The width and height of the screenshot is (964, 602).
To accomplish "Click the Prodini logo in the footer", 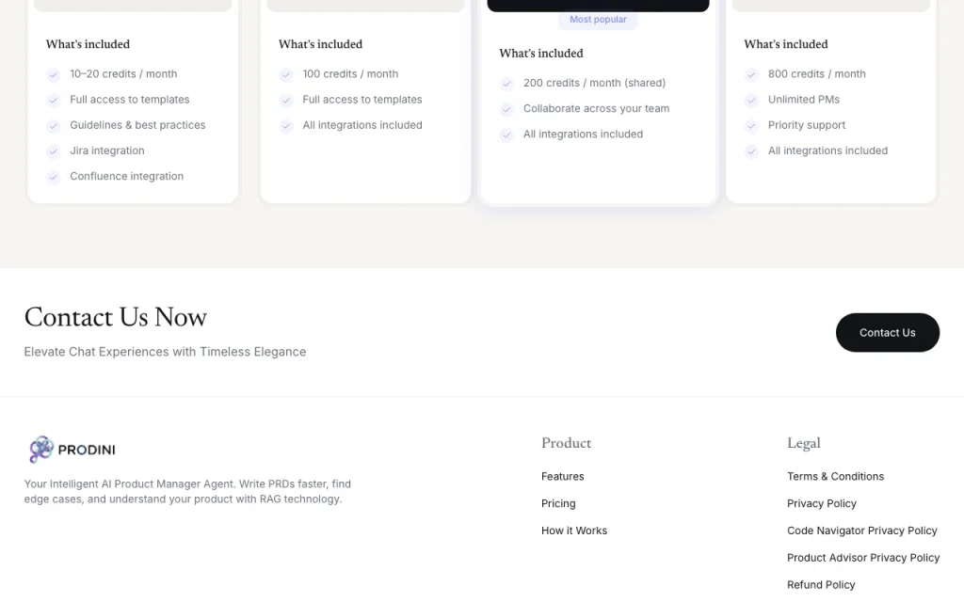I will click(72, 450).
